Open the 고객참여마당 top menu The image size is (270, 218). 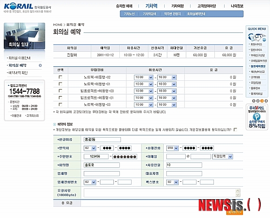(207, 6)
